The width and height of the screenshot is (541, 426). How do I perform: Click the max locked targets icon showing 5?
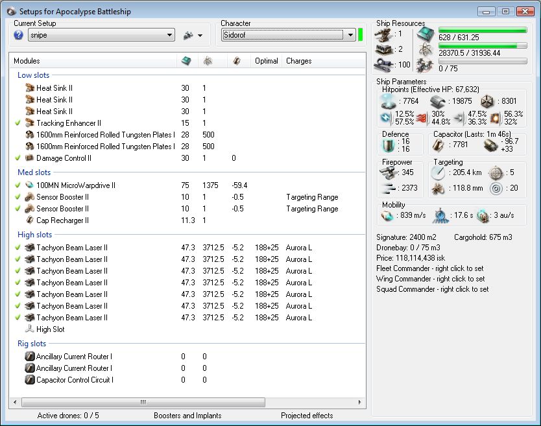point(496,173)
